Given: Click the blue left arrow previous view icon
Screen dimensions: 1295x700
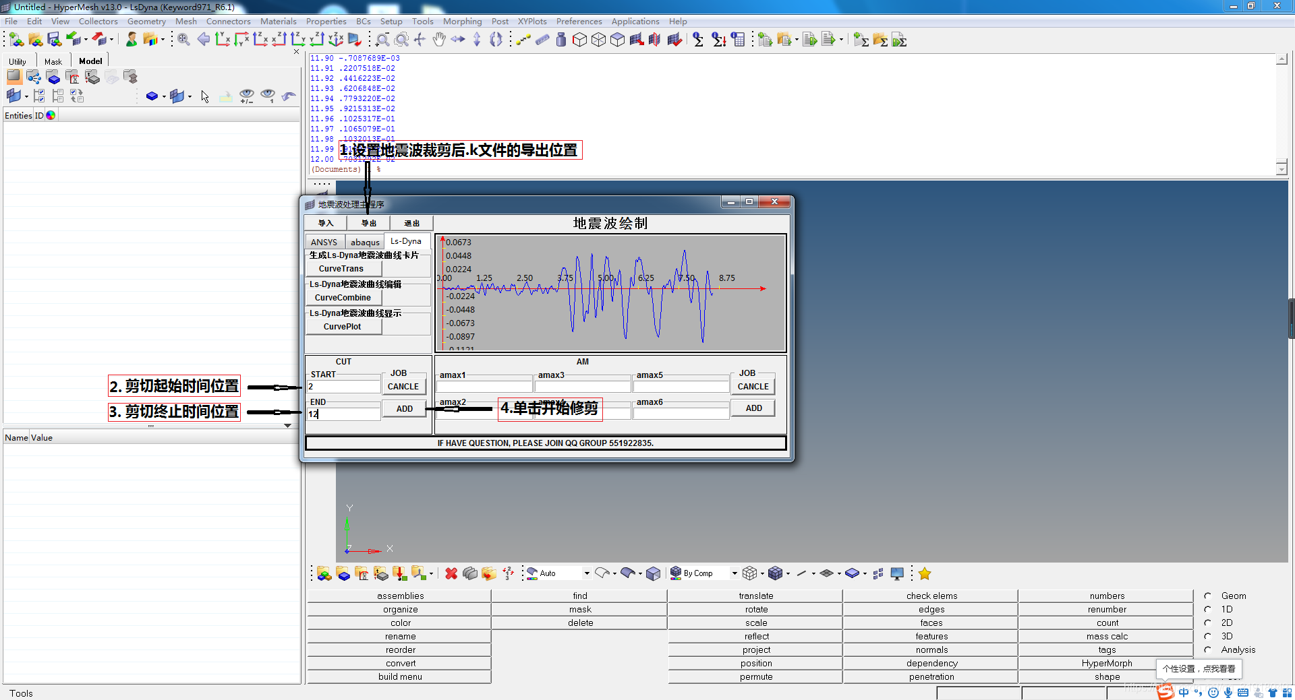Looking at the screenshot, I should [x=203, y=40].
